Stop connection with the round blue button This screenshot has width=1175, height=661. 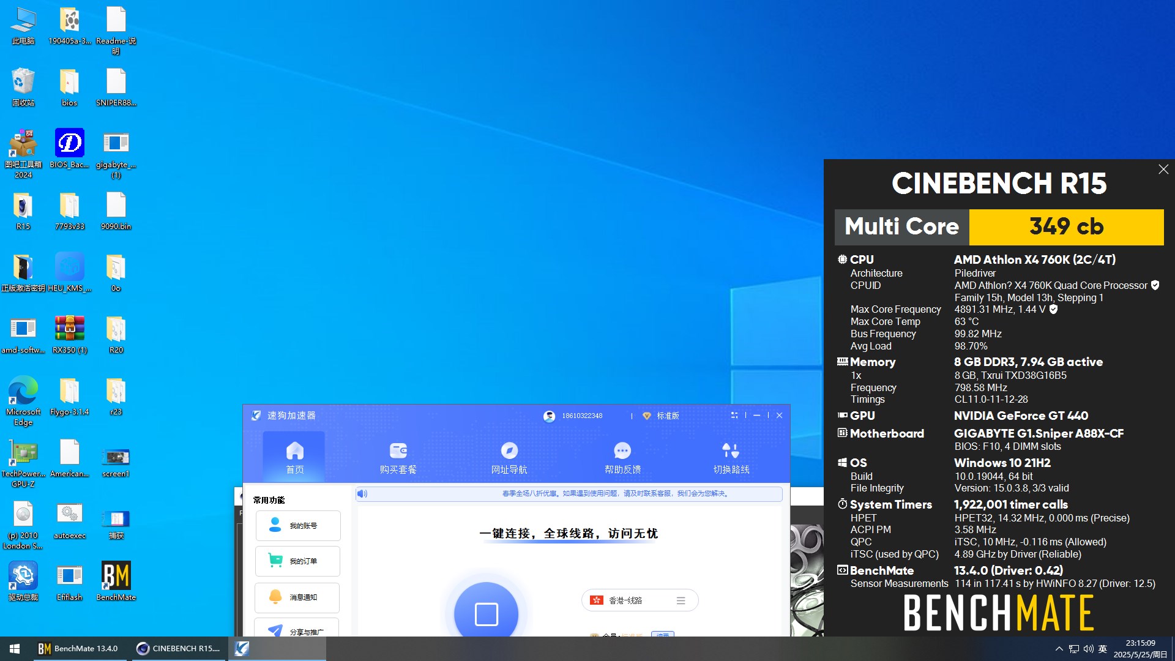(487, 612)
